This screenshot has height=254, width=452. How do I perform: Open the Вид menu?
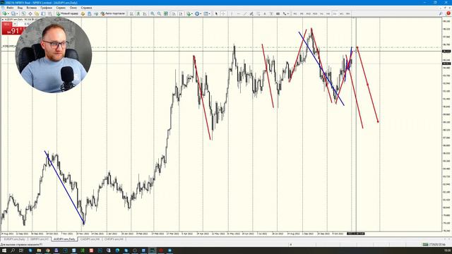point(20,8)
